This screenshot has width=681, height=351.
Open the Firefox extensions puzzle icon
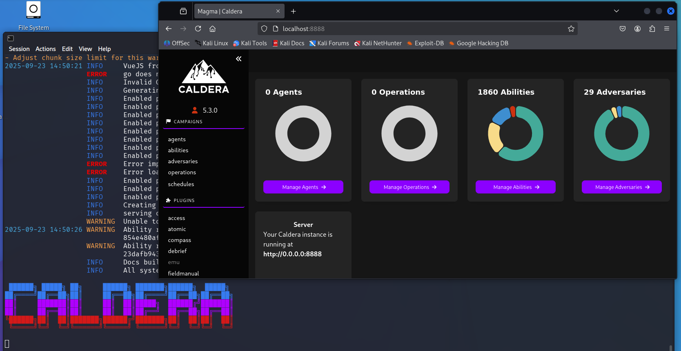[x=652, y=29]
